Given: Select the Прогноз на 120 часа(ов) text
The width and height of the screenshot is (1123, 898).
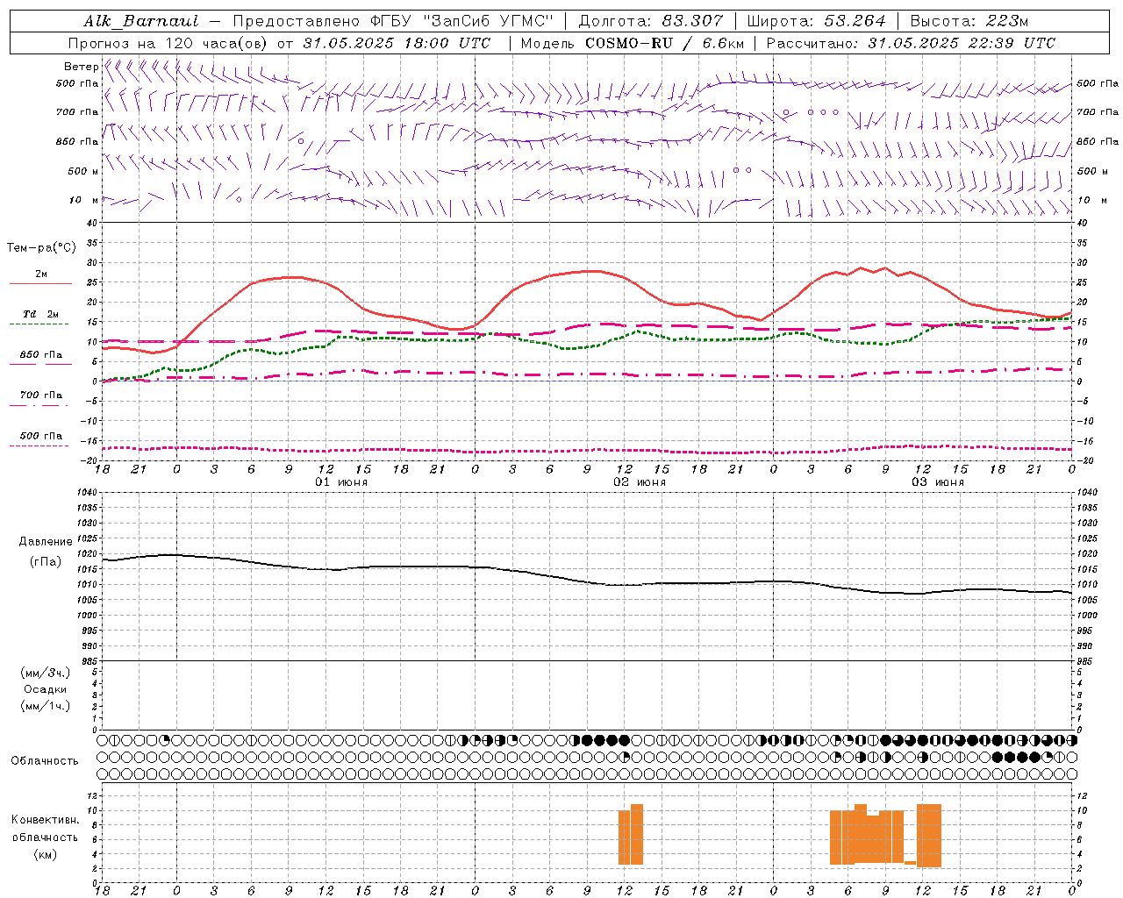Looking at the screenshot, I should click(169, 43).
